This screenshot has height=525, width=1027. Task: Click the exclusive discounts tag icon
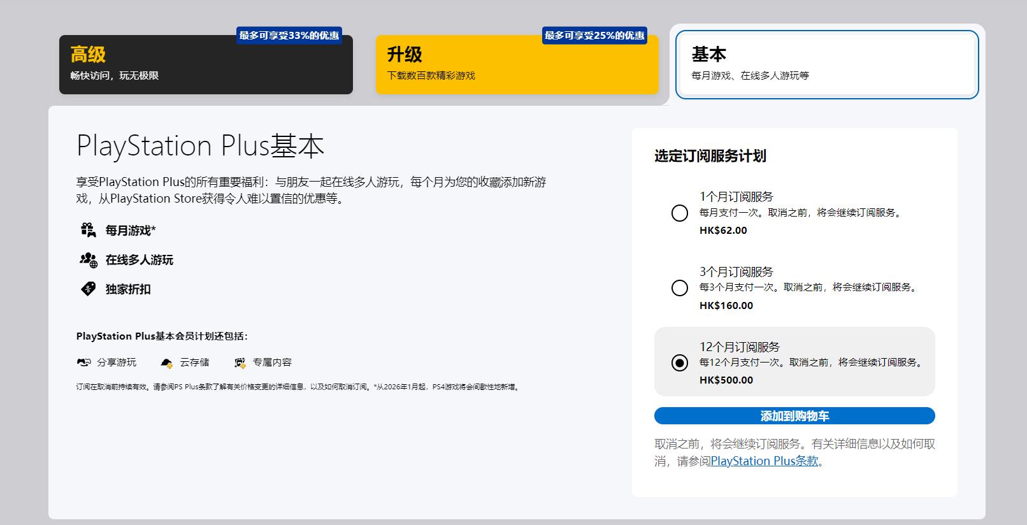88,289
